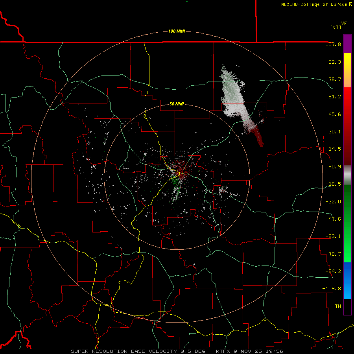The image size is (354, 354).
Task: Click the 14.5 legend value
Action: [335, 149]
